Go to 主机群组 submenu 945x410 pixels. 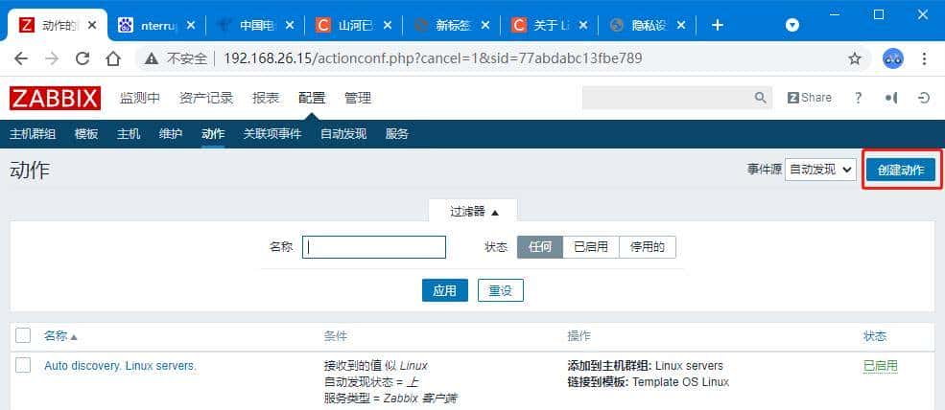point(33,134)
